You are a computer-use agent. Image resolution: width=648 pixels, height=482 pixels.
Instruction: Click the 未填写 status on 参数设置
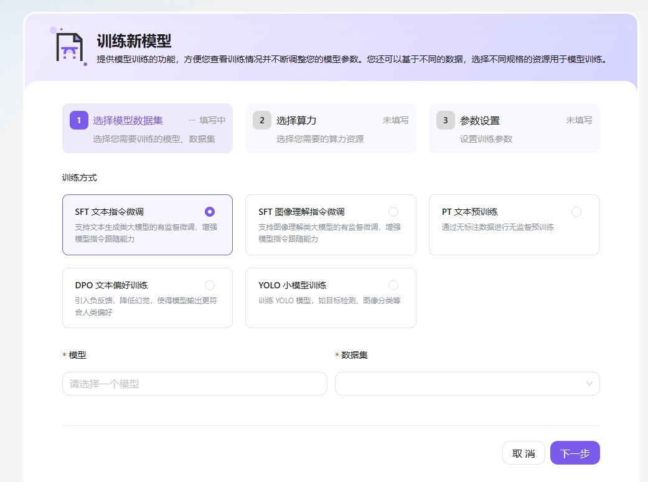[x=579, y=120]
